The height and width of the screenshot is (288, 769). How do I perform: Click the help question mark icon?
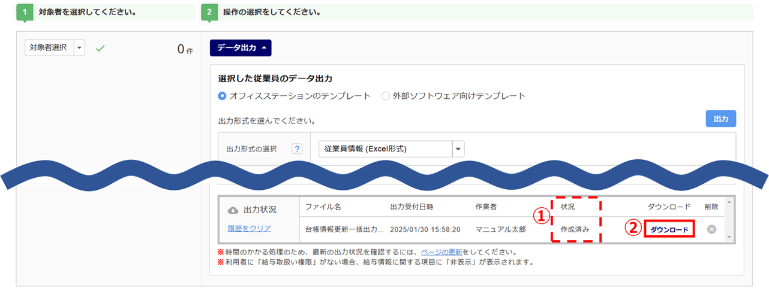click(297, 149)
